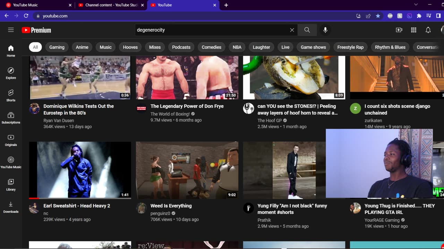The image size is (444, 249).
Task: Open The Legendary Power of Don Frye
Action: (187, 106)
